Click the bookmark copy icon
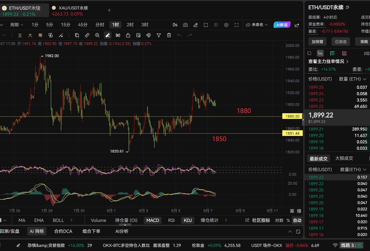This screenshot has width=370, height=251. (77, 35)
